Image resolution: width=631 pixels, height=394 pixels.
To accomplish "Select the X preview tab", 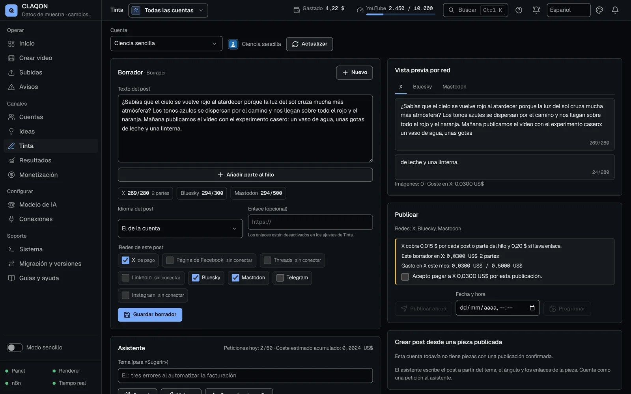I will pyautogui.click(x=401, y=87).
